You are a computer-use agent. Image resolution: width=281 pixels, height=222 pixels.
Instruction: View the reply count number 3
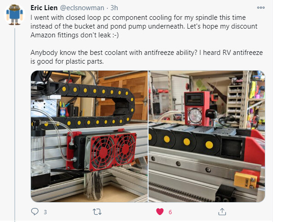pos(45,212)
